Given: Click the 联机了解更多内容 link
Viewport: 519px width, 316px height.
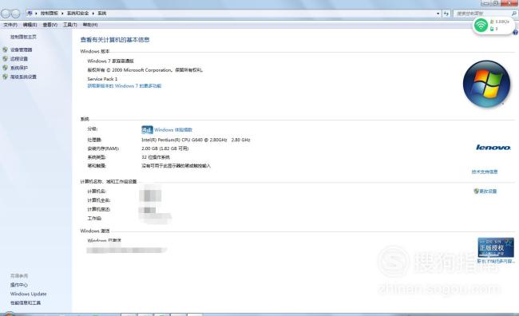Looking at the screenshot, I should coord(496,261).
